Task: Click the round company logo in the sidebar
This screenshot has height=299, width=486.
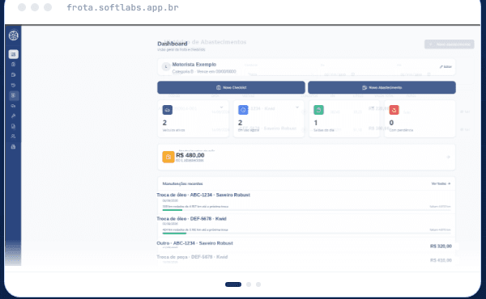Action: pyautogui.click(x=13, y=36)
